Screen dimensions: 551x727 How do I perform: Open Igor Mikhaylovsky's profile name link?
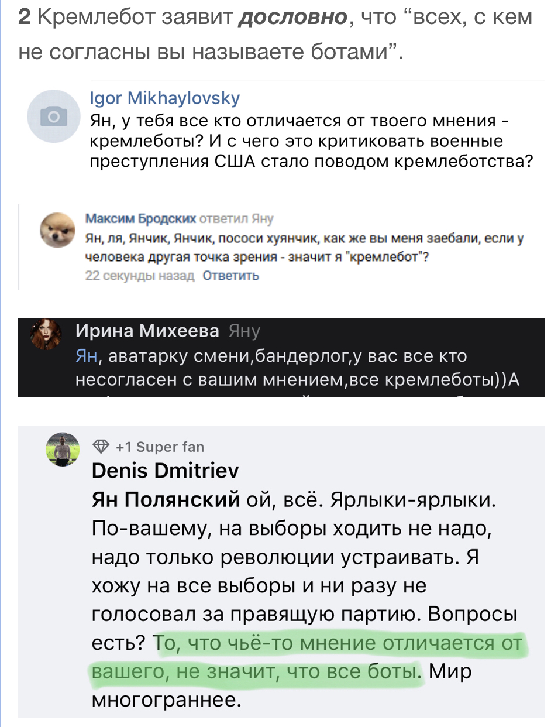coord(164,98)
